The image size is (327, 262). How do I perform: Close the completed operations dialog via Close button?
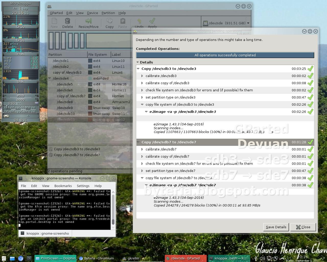303,227
